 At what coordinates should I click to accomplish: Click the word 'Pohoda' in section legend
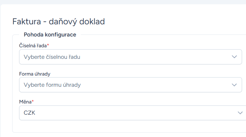tap(34, 34)
